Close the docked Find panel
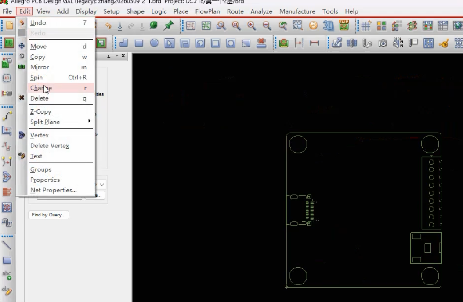 tap(123, 56)
